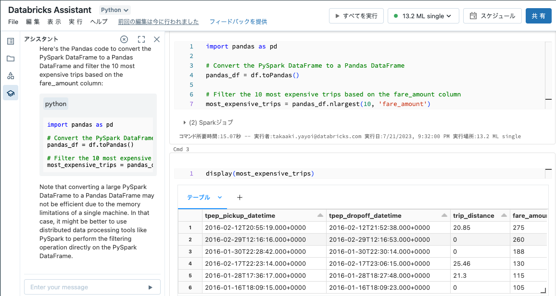Open the workspace folder icon in sidebar
The image size is (556, 296).
[11, 59]
